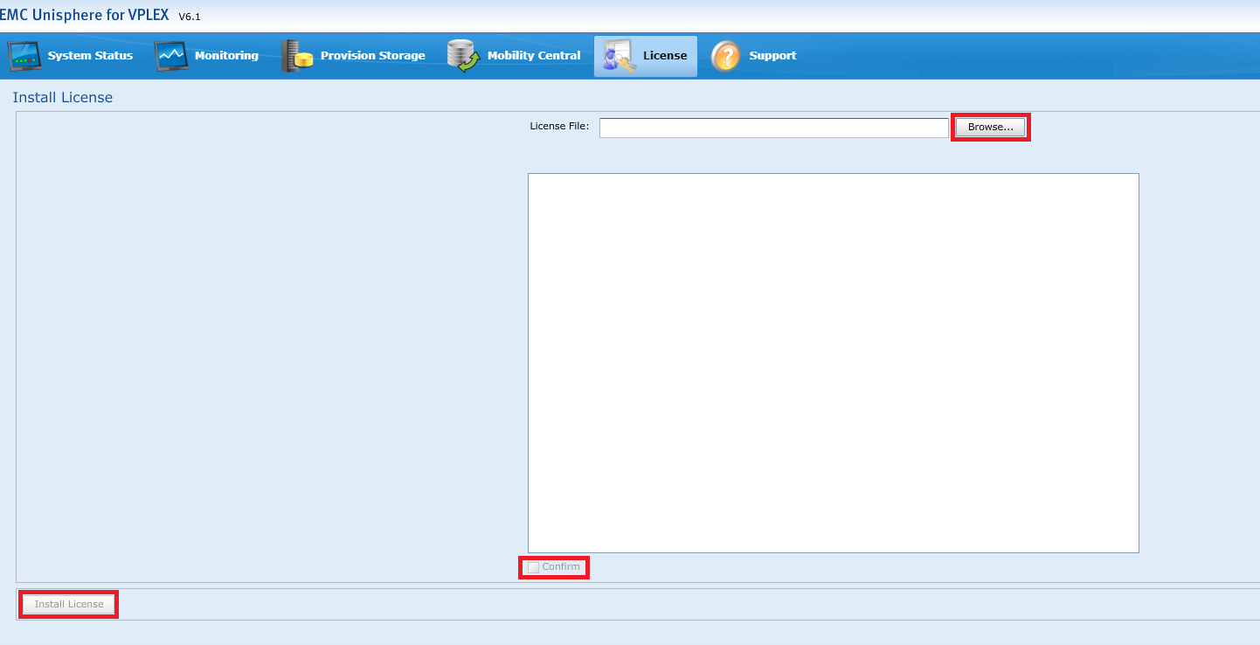
Task: Switch to the System Status tab
Action: pos(89,55)
